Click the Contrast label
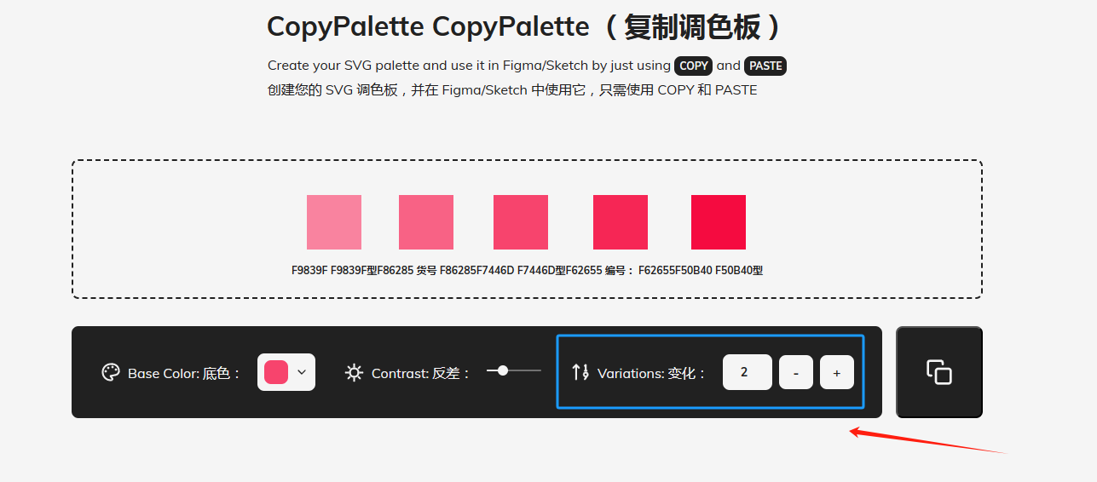The height and width of the screenshot is (482, 1097). click(421, 373)
